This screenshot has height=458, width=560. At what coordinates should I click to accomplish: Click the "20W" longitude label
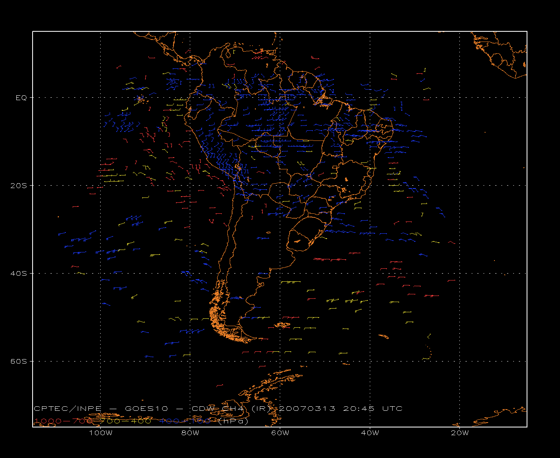(x=460, y=433)
